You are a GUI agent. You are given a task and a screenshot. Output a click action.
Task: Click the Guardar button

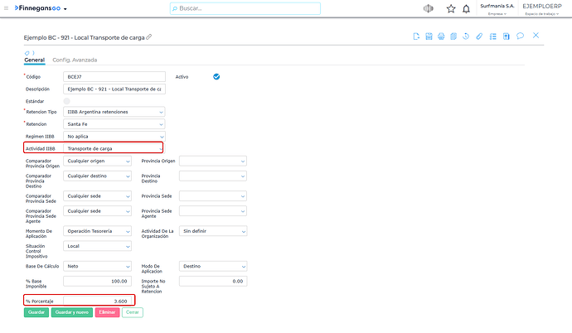(36, 312)
